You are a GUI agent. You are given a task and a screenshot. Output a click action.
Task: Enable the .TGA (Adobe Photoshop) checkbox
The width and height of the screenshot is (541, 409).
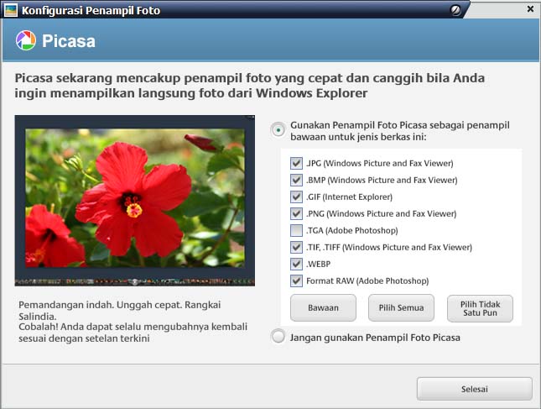coord(296,230)
